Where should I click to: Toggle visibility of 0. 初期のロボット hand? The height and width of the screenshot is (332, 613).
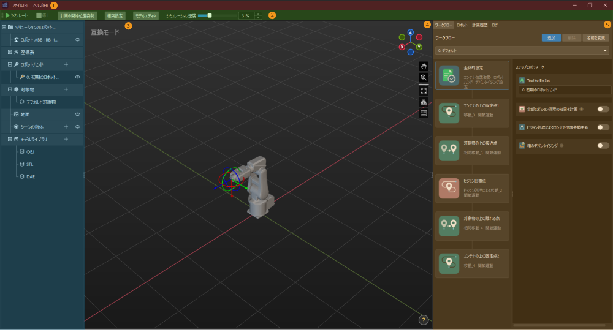77,77
